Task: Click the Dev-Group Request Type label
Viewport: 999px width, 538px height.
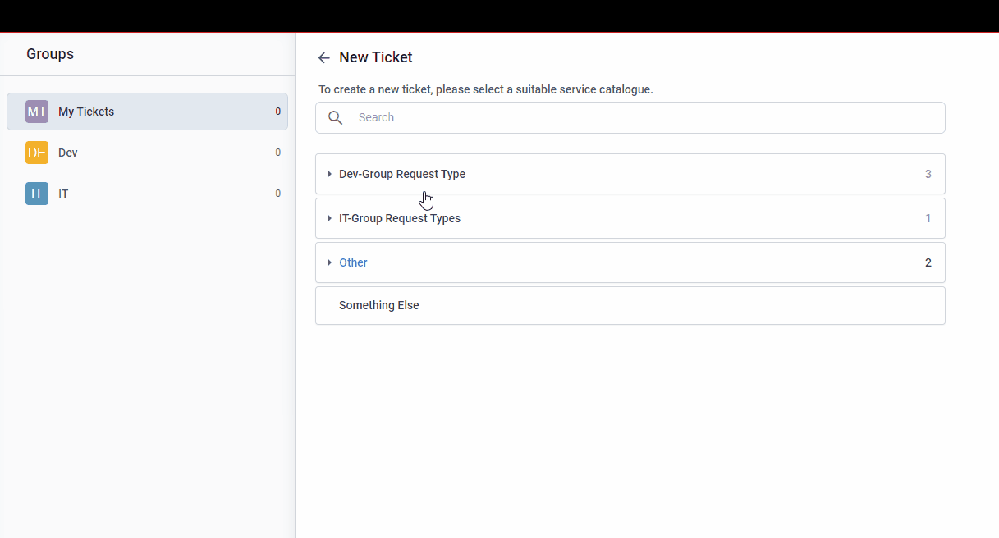Action: point(402,174)
